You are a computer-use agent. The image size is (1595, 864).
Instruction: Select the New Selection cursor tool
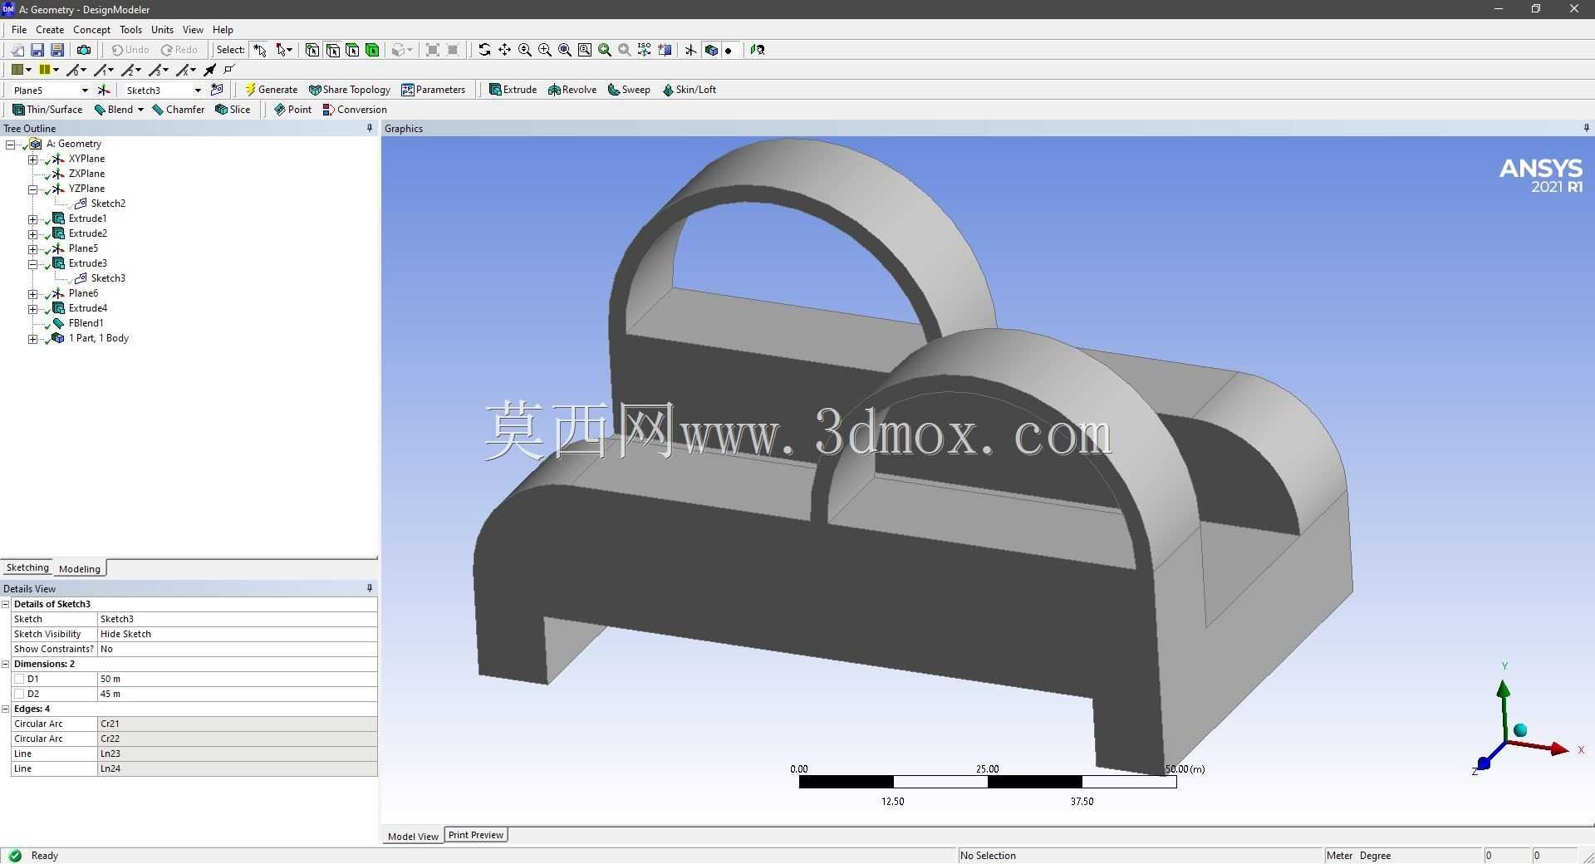click(x=260, y=50)
